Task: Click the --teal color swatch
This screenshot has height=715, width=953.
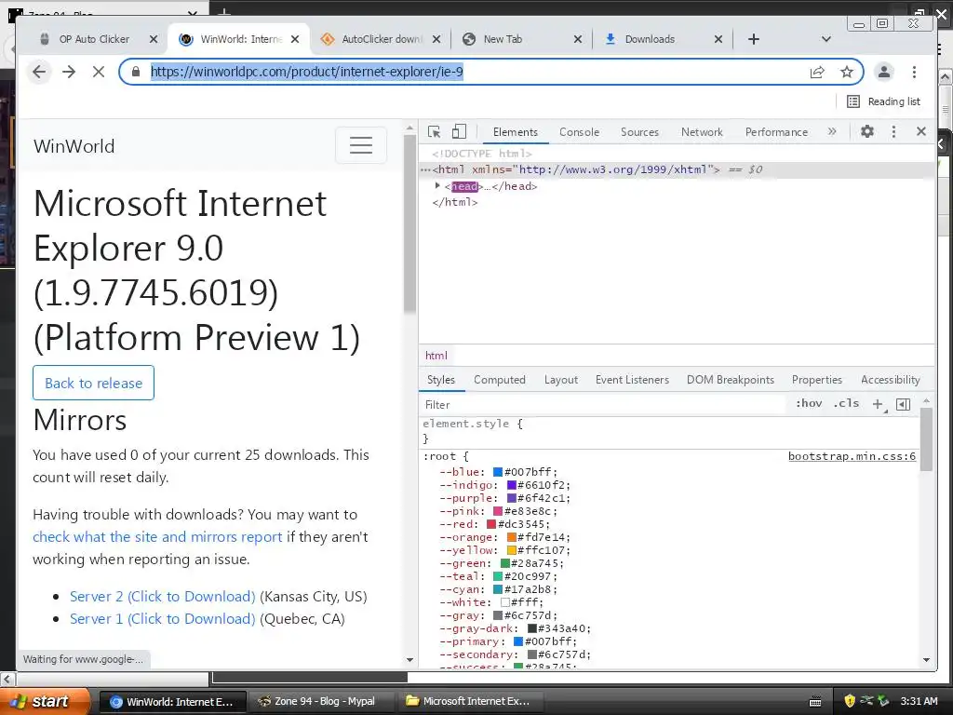Action: point(497,576)
